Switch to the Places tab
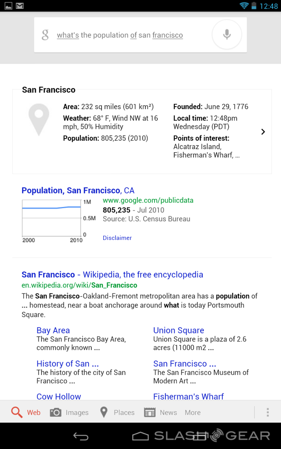 pyautogui.click(x=117, y=413)
